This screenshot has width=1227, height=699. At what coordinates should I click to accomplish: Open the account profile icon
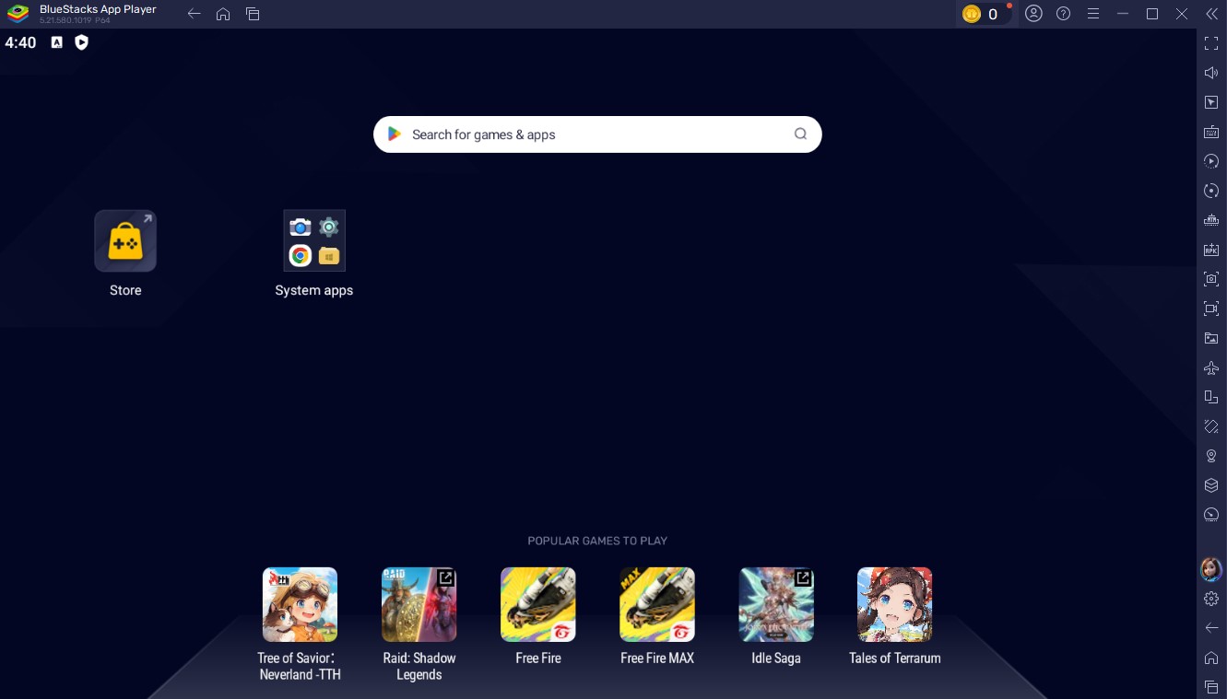1033,14
